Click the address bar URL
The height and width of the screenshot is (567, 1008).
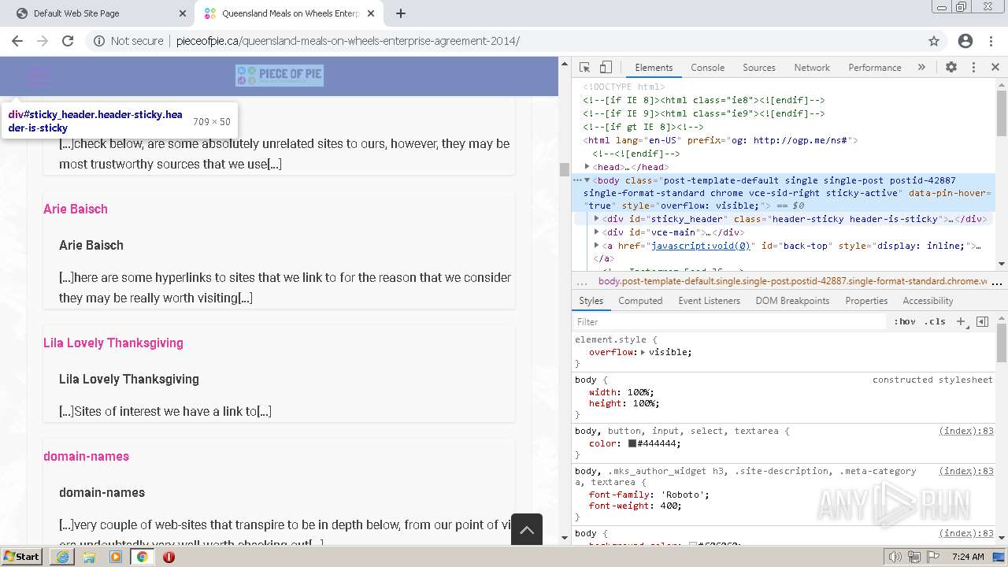[347, 41]
